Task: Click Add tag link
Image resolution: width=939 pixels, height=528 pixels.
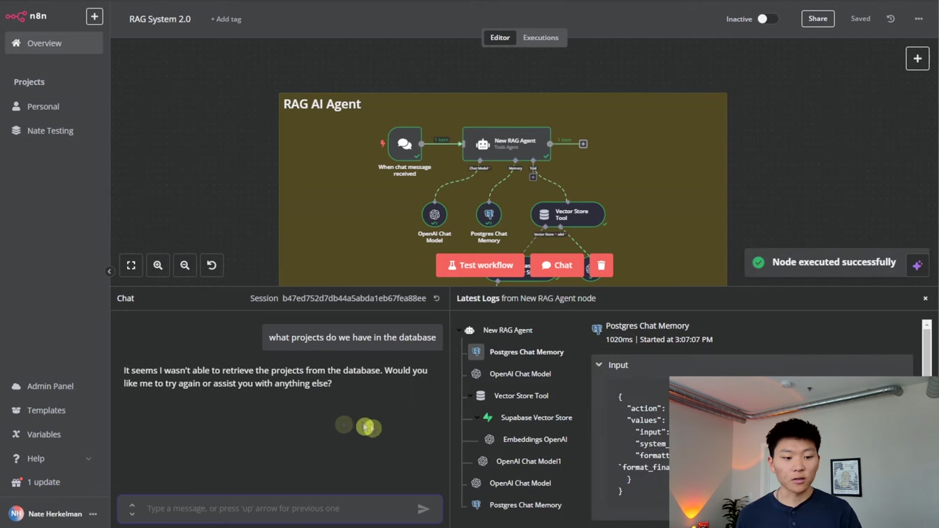Action: 226,20
